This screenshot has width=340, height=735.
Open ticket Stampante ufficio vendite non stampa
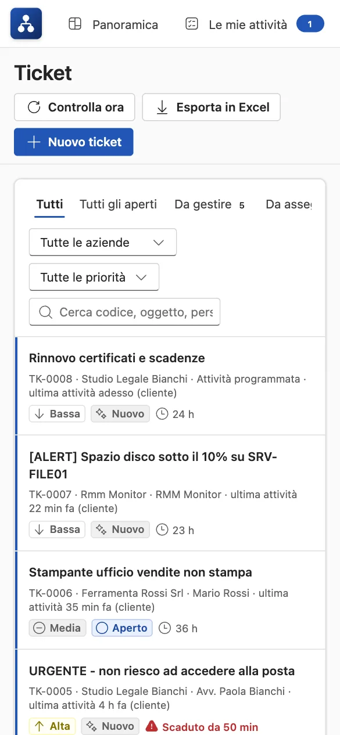click(141, 572)
